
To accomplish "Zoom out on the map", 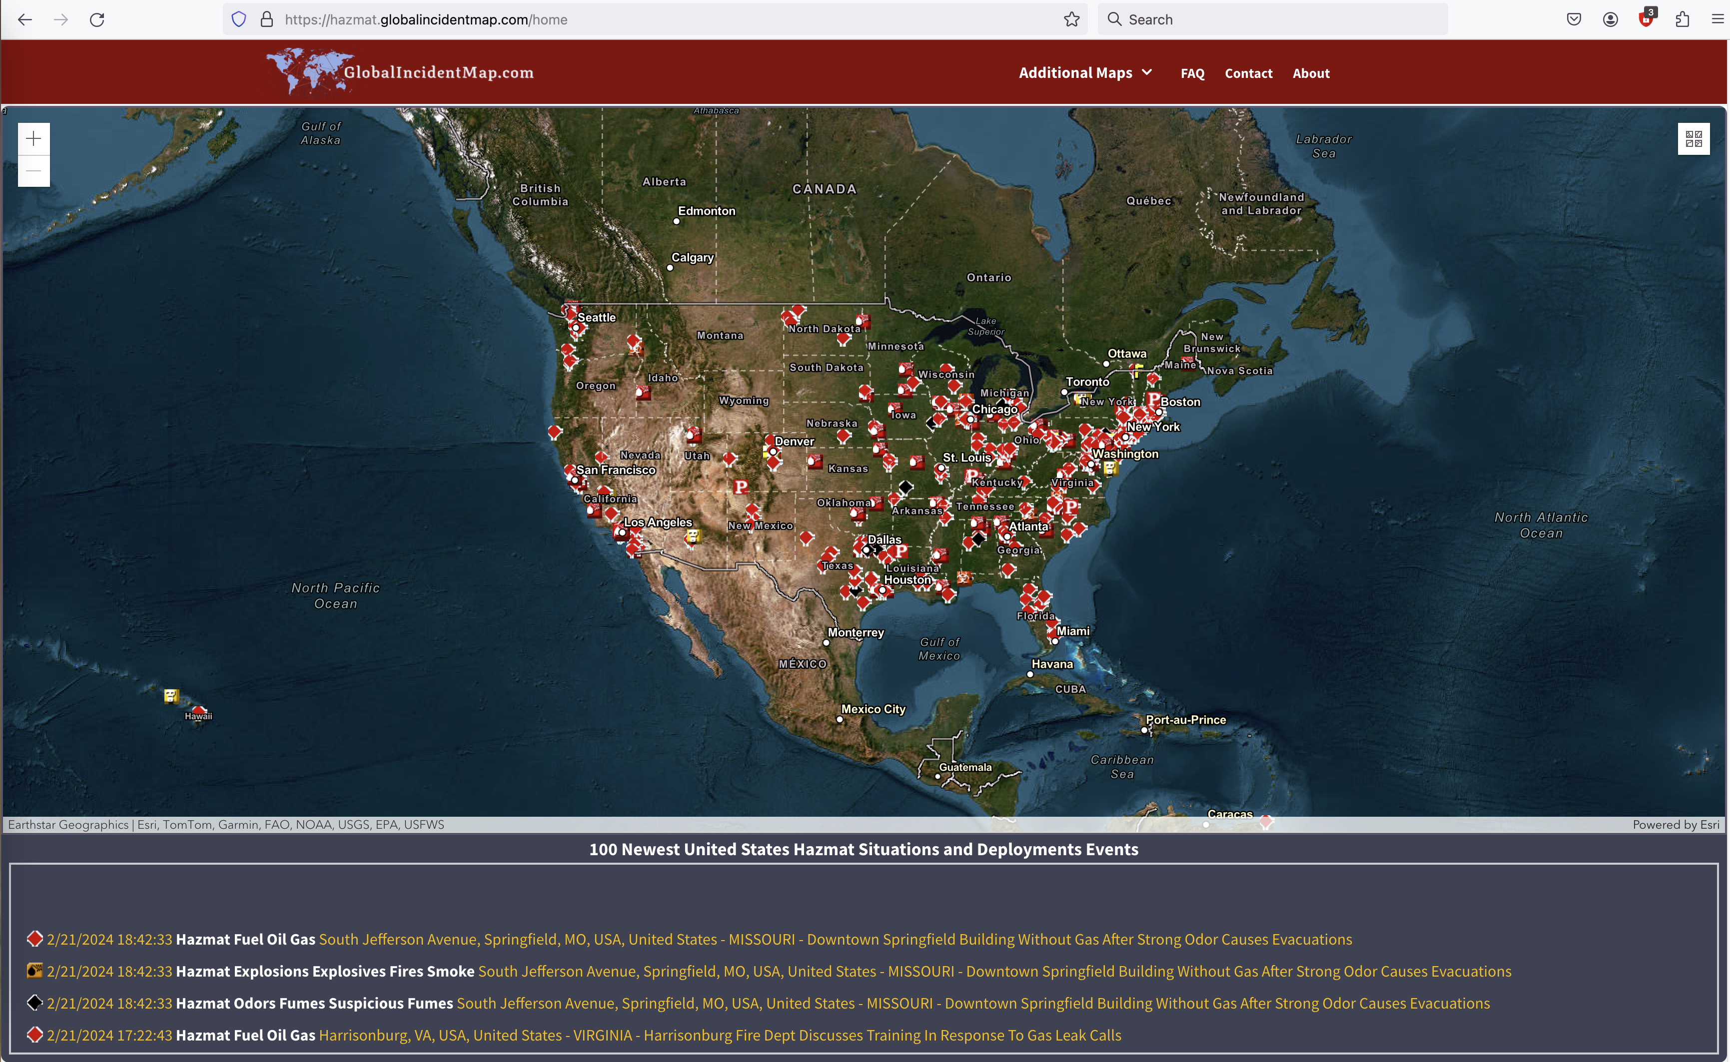I will (x=33, y=171).
